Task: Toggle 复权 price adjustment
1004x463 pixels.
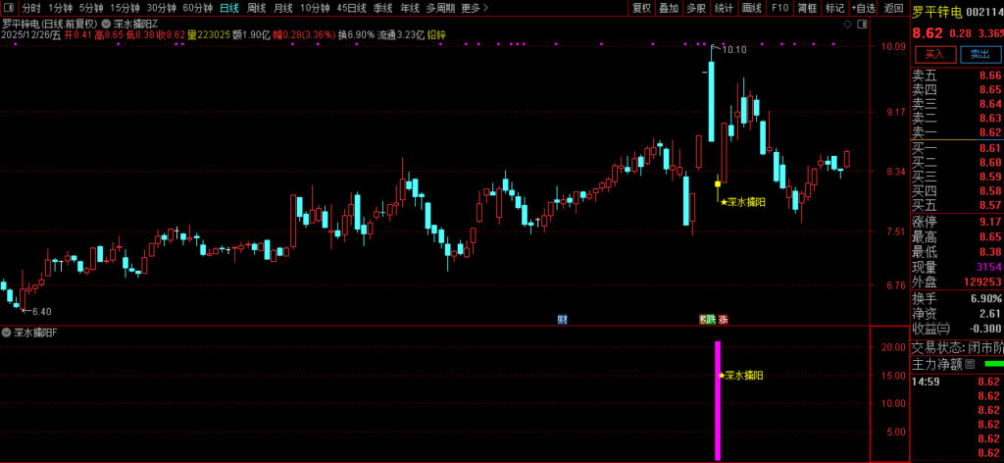Action: [x=641, y=8]
